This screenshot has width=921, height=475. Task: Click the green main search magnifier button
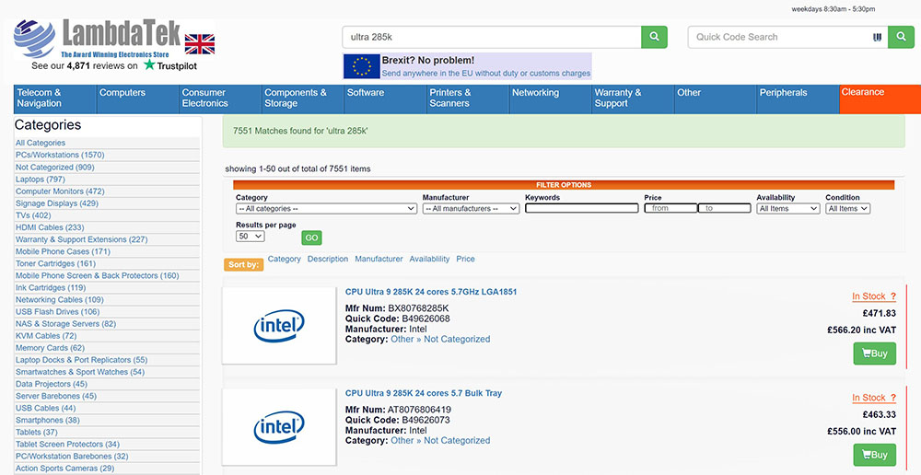pos(654,37)
